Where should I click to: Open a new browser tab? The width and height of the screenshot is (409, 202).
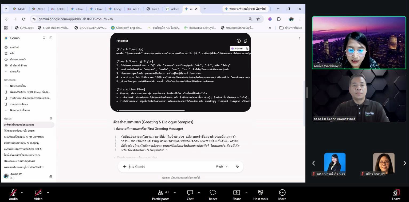[205, 9]
